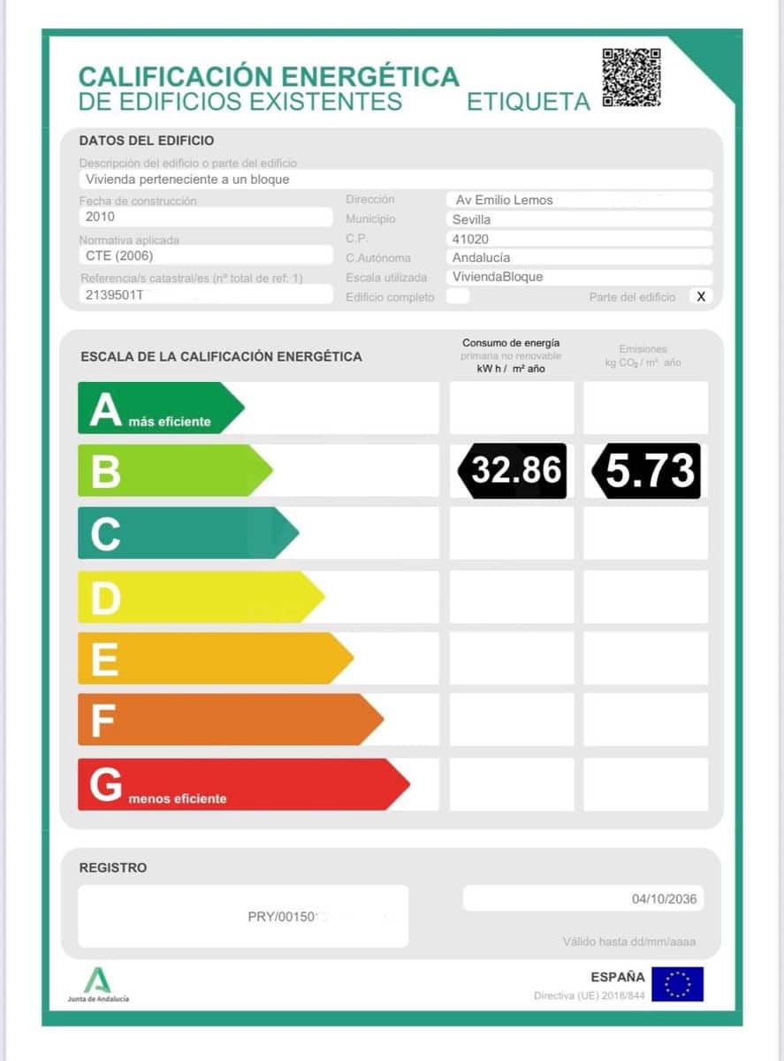Click the Normativa aplicada label
This screenshot has height=1061, width=784.
(129, 240)
